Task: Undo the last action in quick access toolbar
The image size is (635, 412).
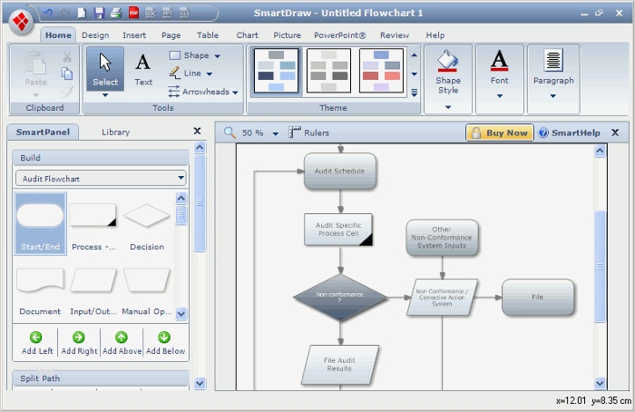Action: click(48, 13)
